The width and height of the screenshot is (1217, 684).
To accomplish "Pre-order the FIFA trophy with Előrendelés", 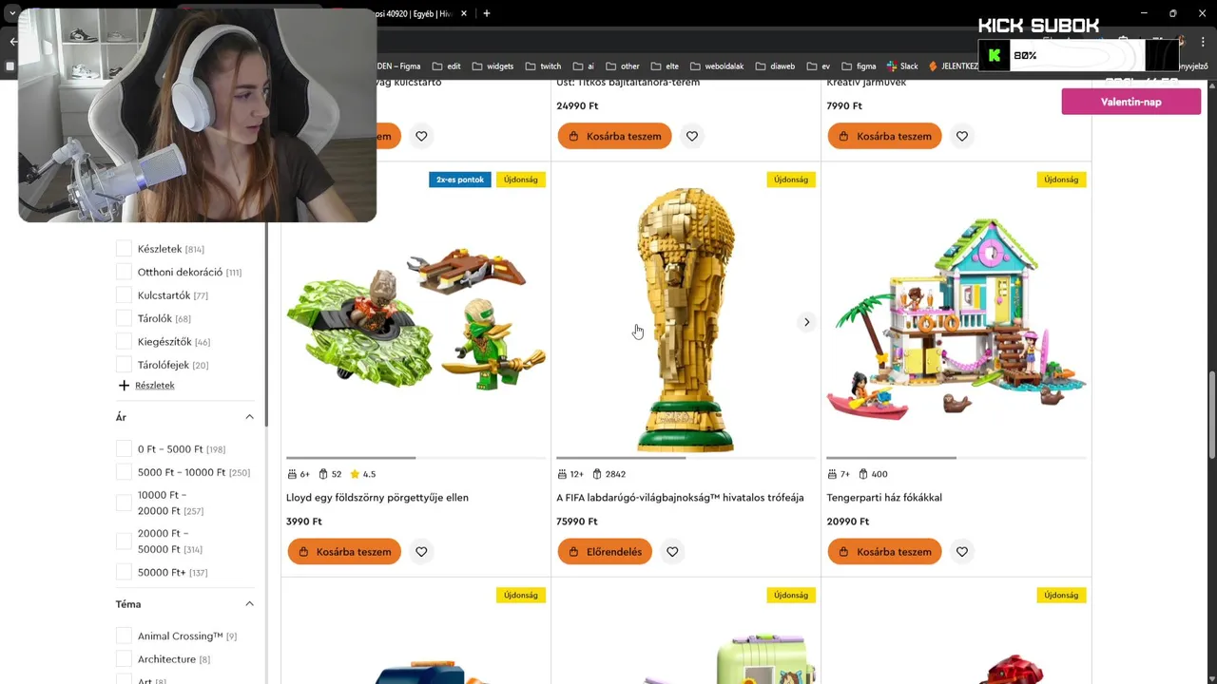I will (x=605, y=552).
